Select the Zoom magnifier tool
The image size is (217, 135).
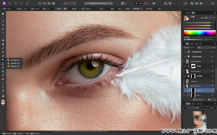3,96
